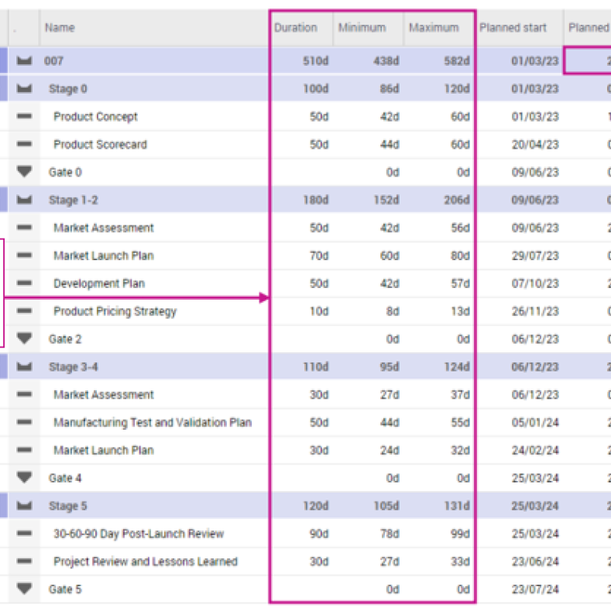Screen dimensions: 611x611
Task: Click planned start 05/01/24 cell
Action: point(535,423)
